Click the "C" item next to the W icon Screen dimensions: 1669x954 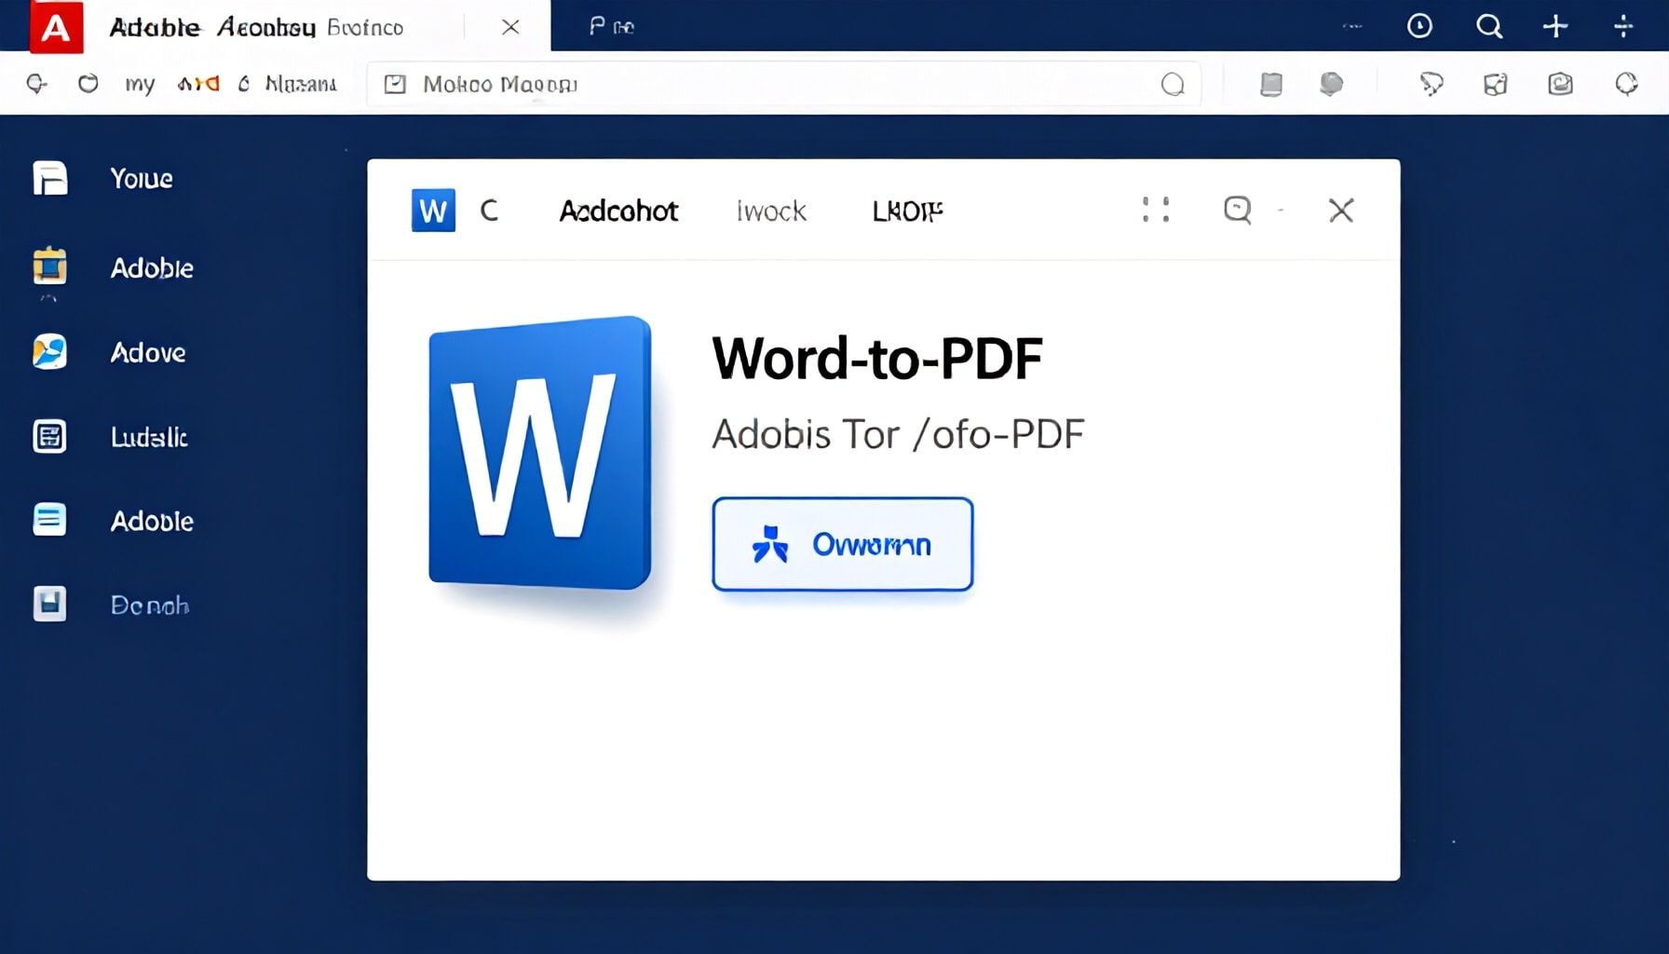[489, 211]
